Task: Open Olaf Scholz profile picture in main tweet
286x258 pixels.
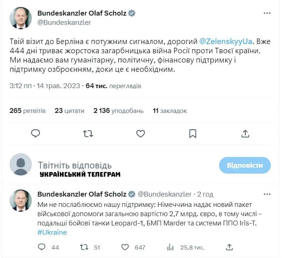Action: (x=21, y=18)
